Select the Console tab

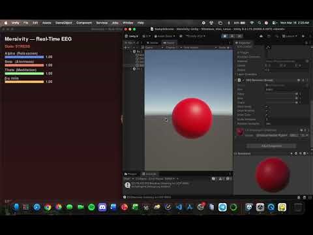point(149,174)
